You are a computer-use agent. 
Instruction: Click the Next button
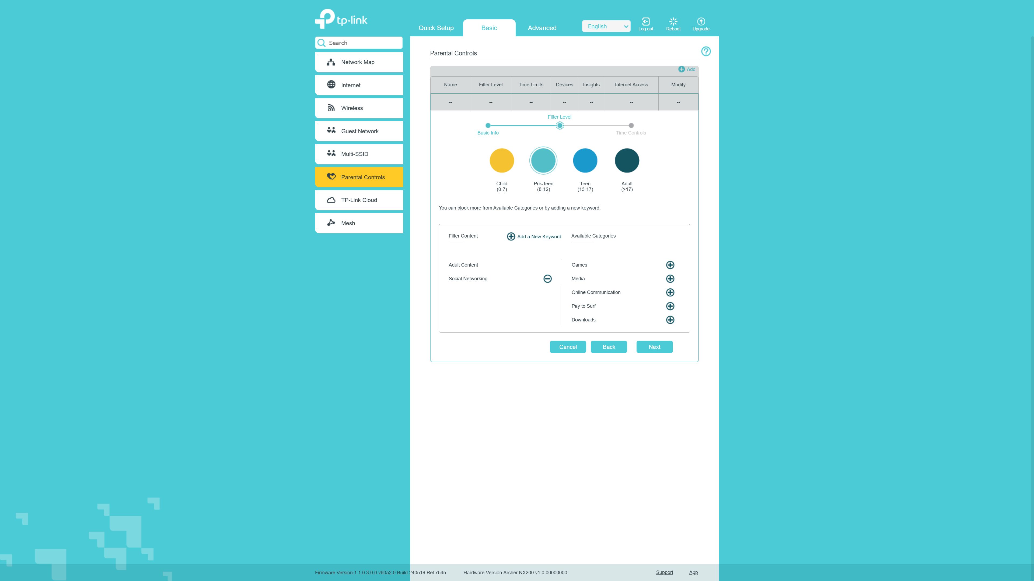(654, 347)
